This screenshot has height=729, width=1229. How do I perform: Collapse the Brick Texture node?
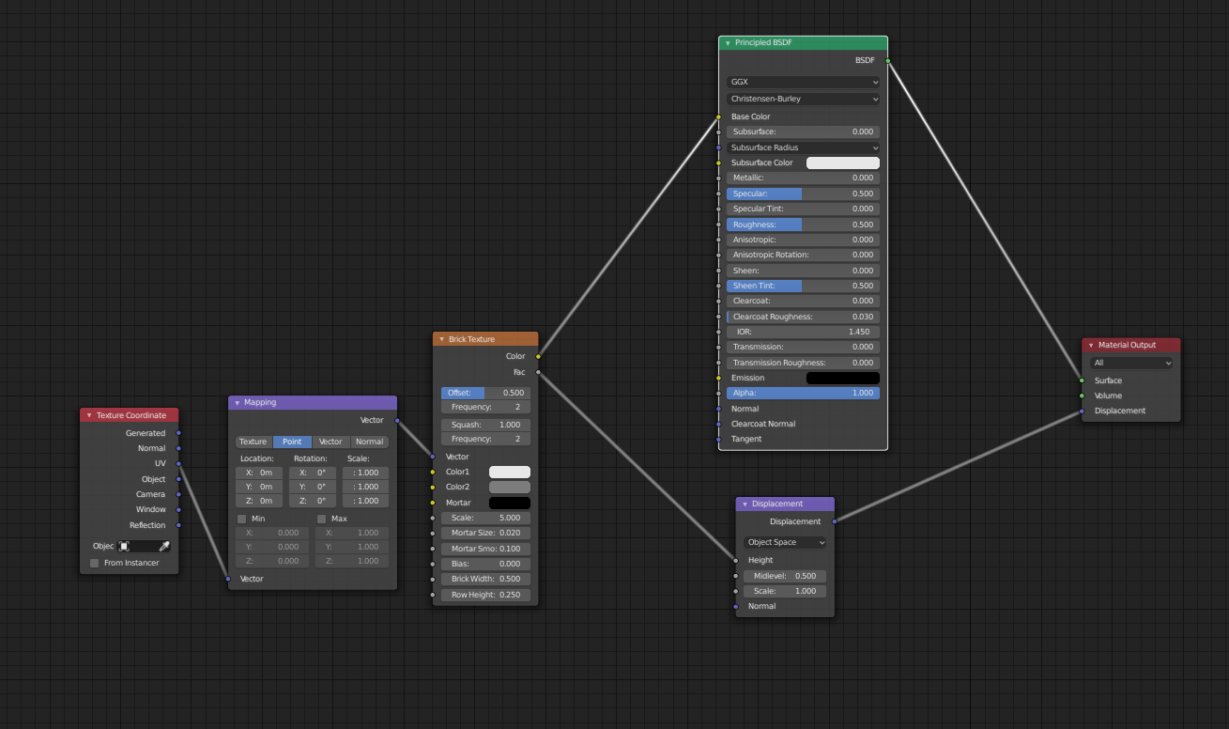(x=440, y=338)
